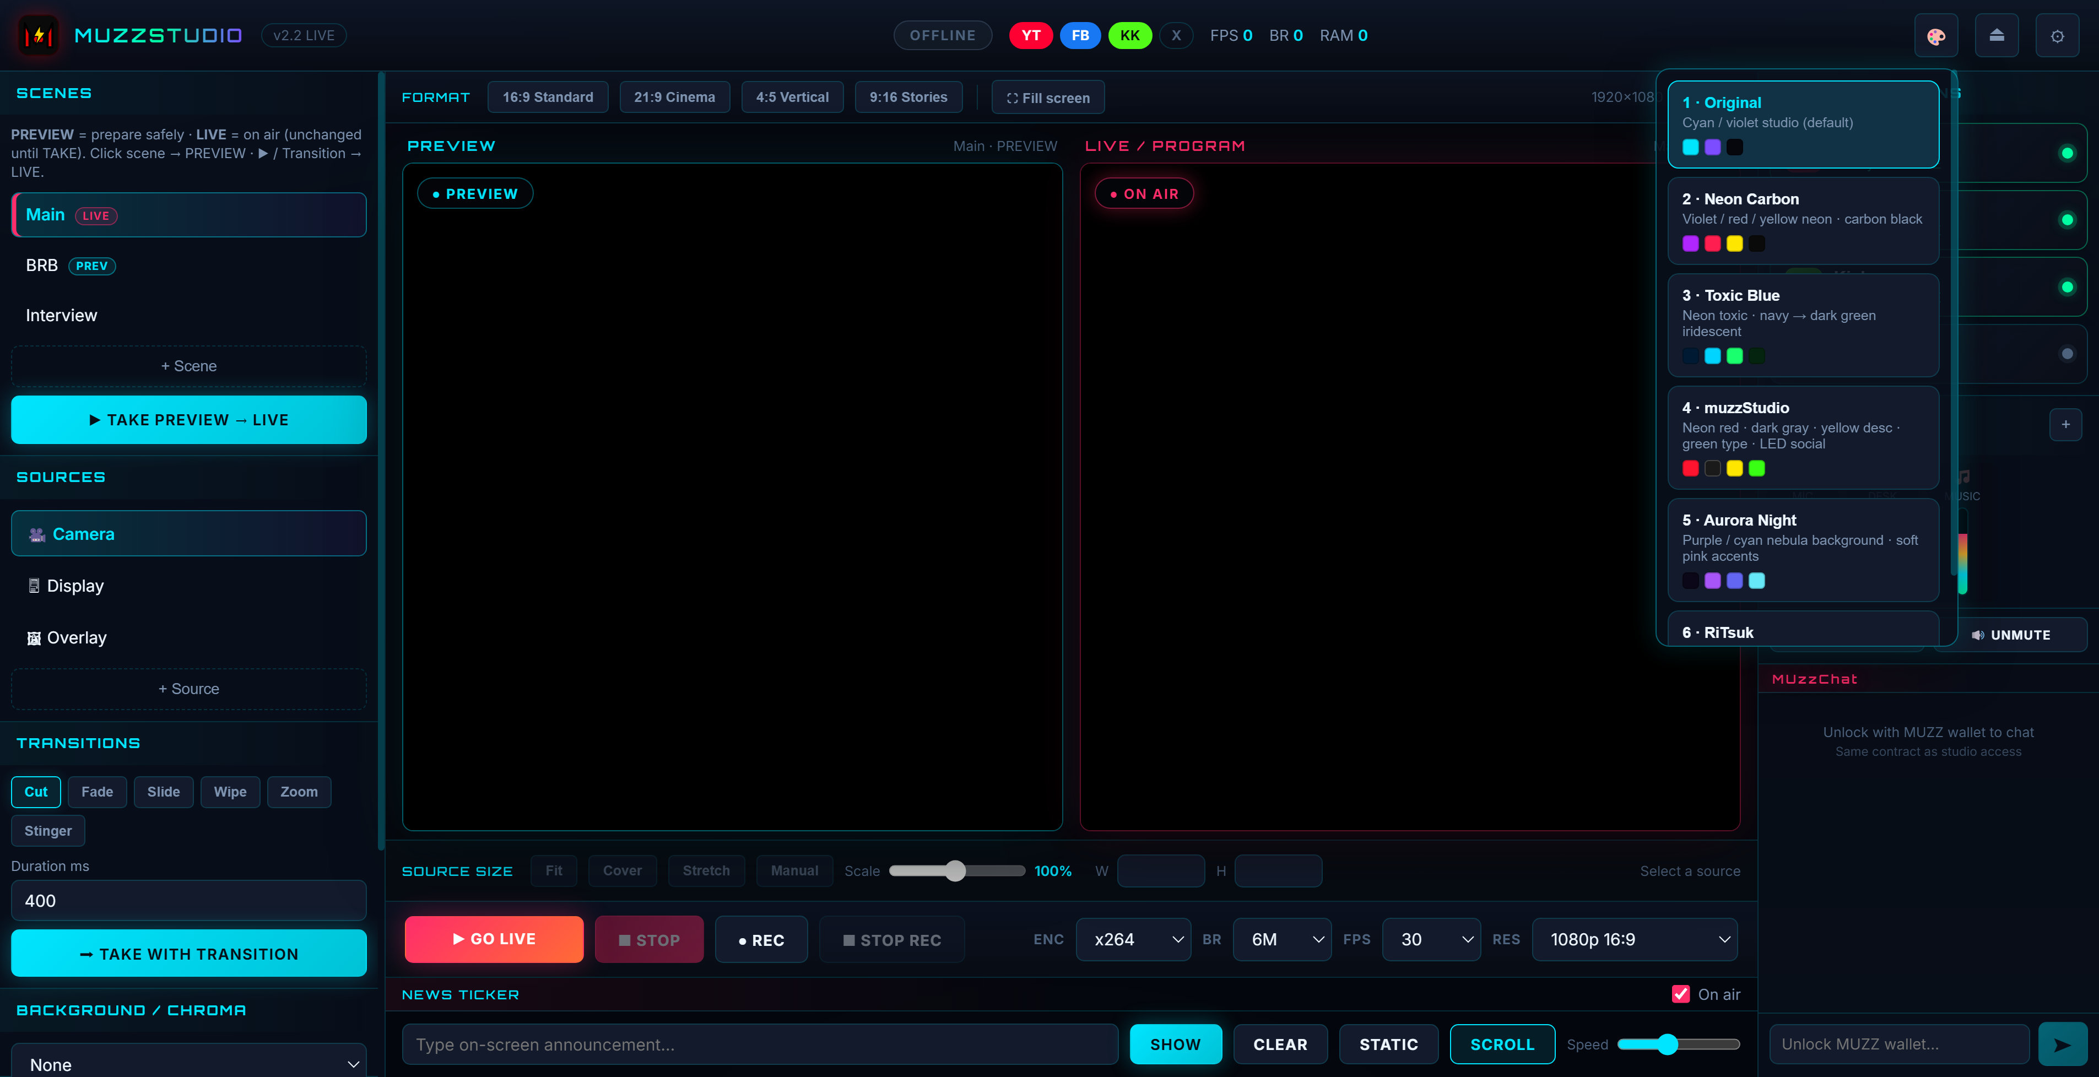Choose Fit source size mode
The image size is (2099, 1077).
click(553, 871)
